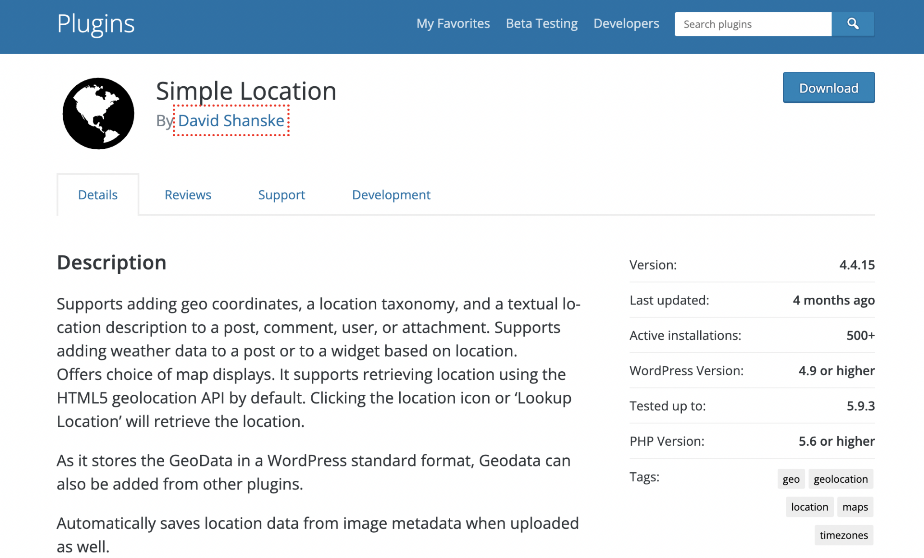Click the search magnifier icon
This screenshot has width=924, height=558.
click(x=853, y=23)
